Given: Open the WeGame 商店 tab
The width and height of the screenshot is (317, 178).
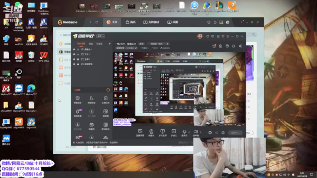Looking at the screenshot, I should (x=131, y=22).
